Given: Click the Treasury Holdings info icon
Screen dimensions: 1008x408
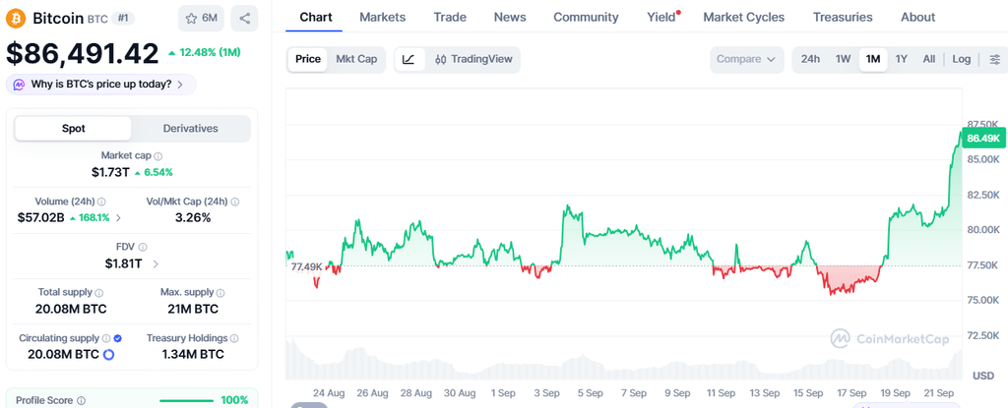Looking at the screenshot, I should point(234,338).
